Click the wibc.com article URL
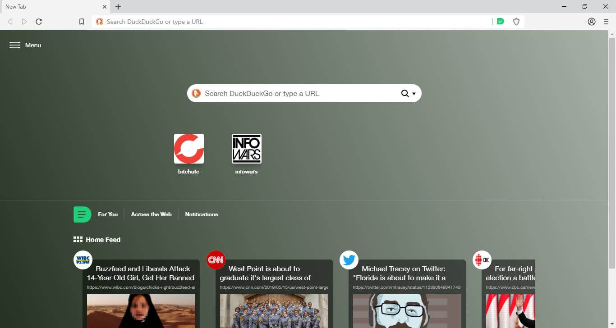This screenshot has height=328, width=616. click(141, 287)
